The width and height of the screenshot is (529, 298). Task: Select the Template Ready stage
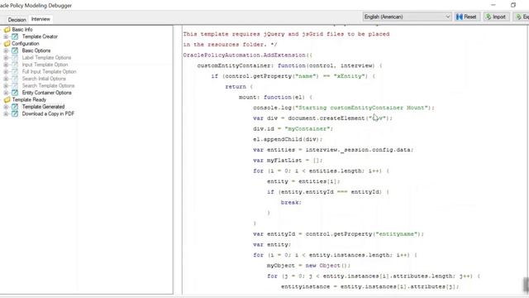(x=29, y=99)
